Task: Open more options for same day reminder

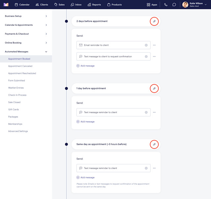Action: coord(154,168)
